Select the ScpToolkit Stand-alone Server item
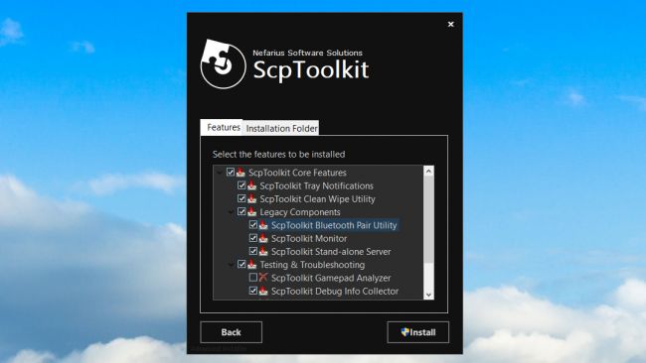Screen dimensions: 646x363 tap(331, 251)
